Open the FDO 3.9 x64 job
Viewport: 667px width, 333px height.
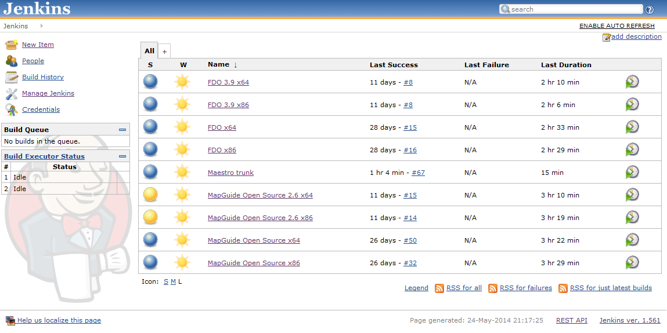pos(229,82)
